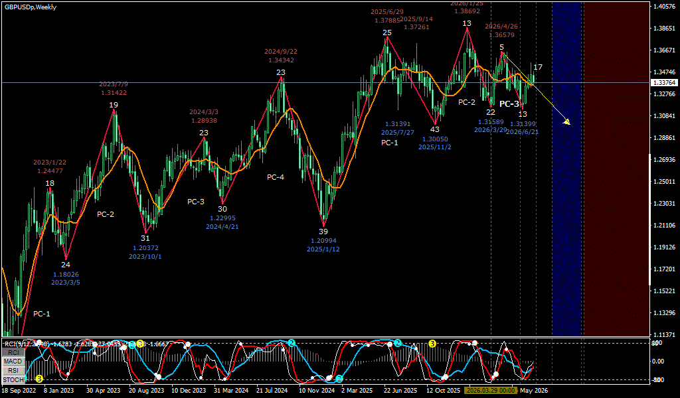The height and width of the screenshot is (398, 680).
Task: Select the 2025/7/27 date label
Action: pyautogui.click(x=398, y=132)
